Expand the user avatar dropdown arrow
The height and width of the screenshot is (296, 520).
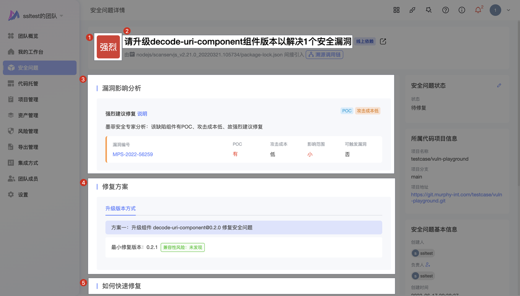tap(508, 11)
